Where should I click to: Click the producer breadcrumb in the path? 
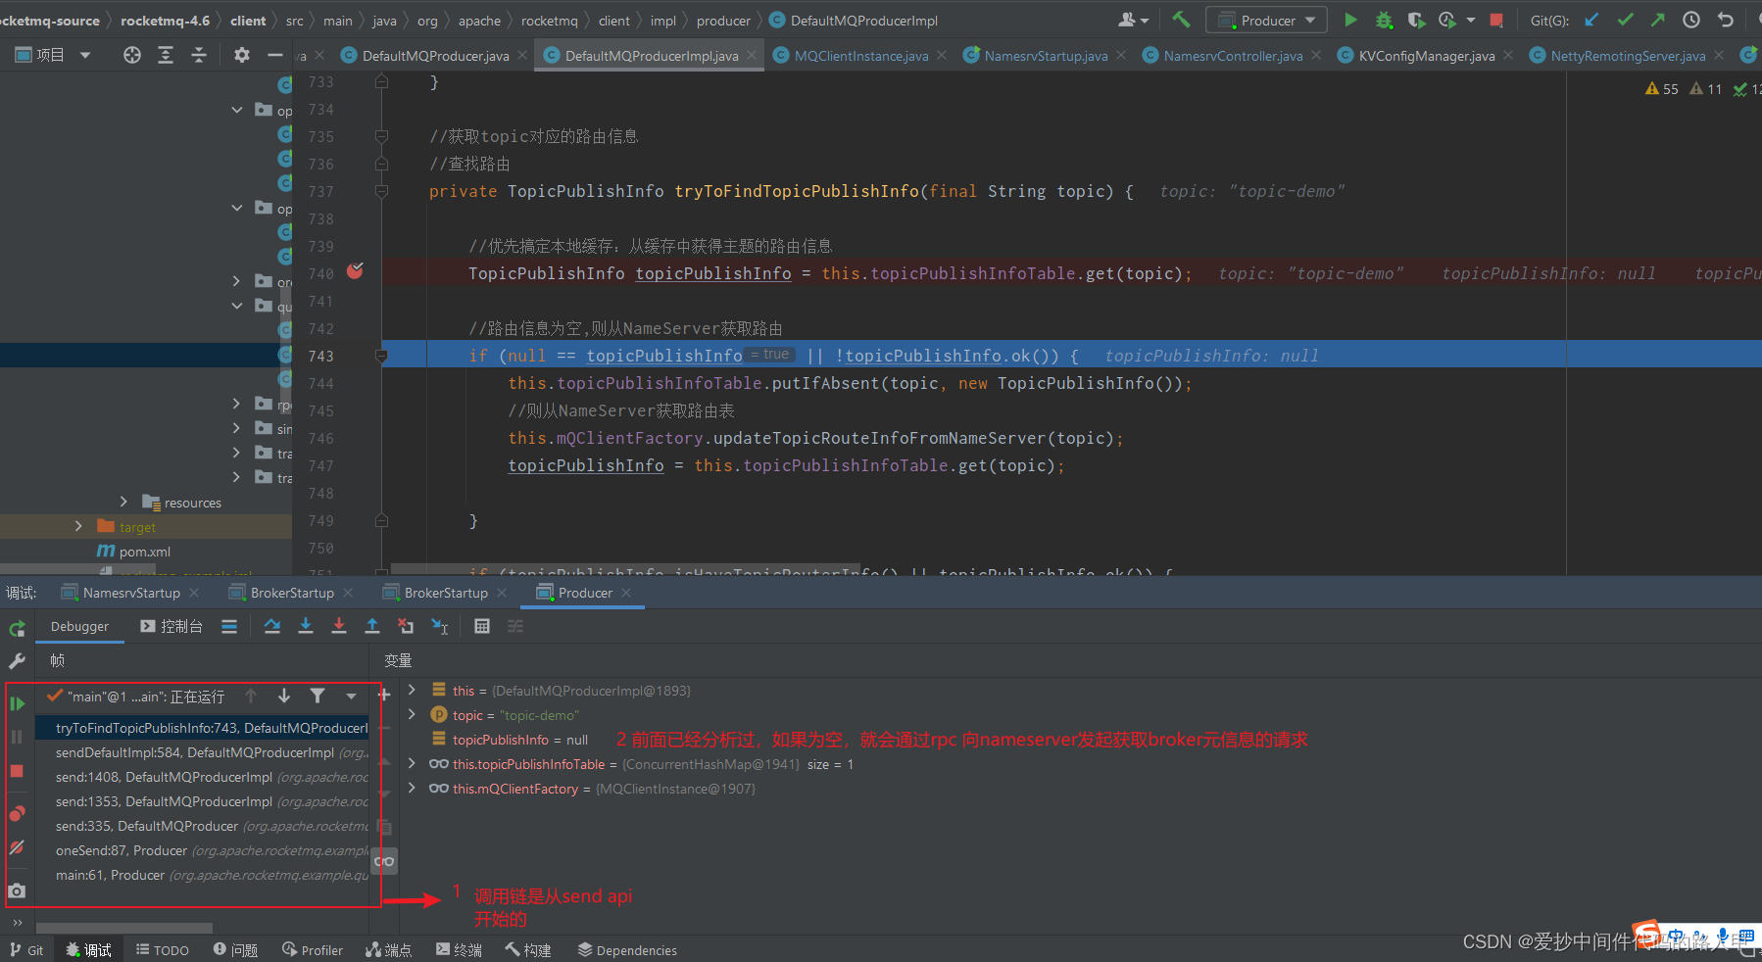[x=723, y=21]
